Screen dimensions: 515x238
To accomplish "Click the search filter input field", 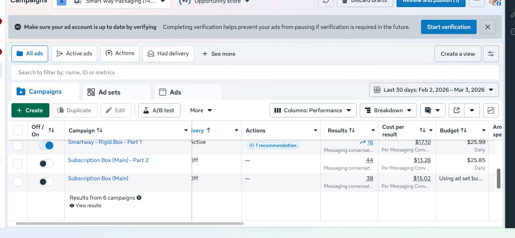I will [x=255, y=72].
